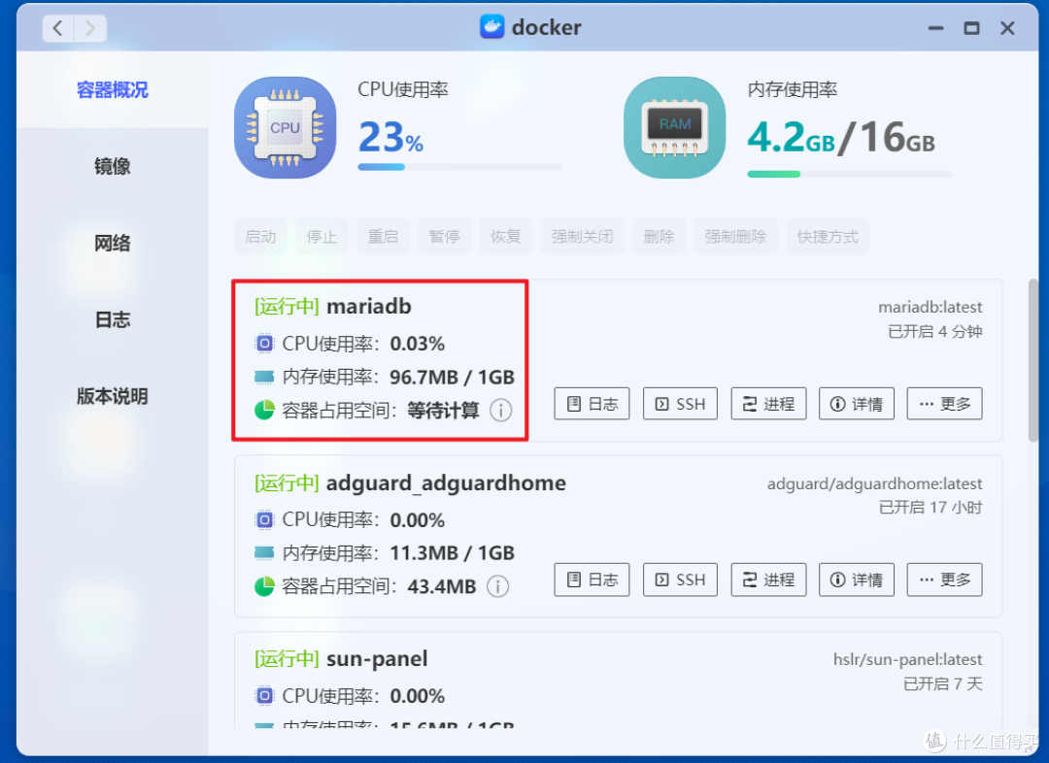This screenshot has width=1049, height=763.
Task: Click the 快捷方式 toolbar button
Action: [828, 237]
